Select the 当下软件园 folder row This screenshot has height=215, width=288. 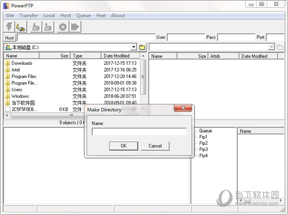tap(72, 103)
